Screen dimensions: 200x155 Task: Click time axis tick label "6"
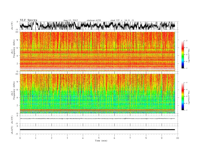(114, 138)
